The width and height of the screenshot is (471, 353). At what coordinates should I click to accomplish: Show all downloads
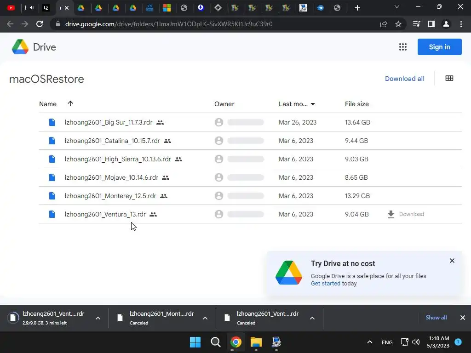click(436, 318)
